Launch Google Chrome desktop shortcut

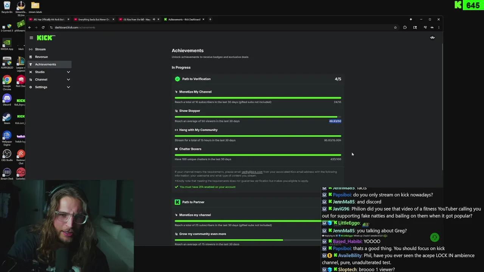(x=7, y=83)
